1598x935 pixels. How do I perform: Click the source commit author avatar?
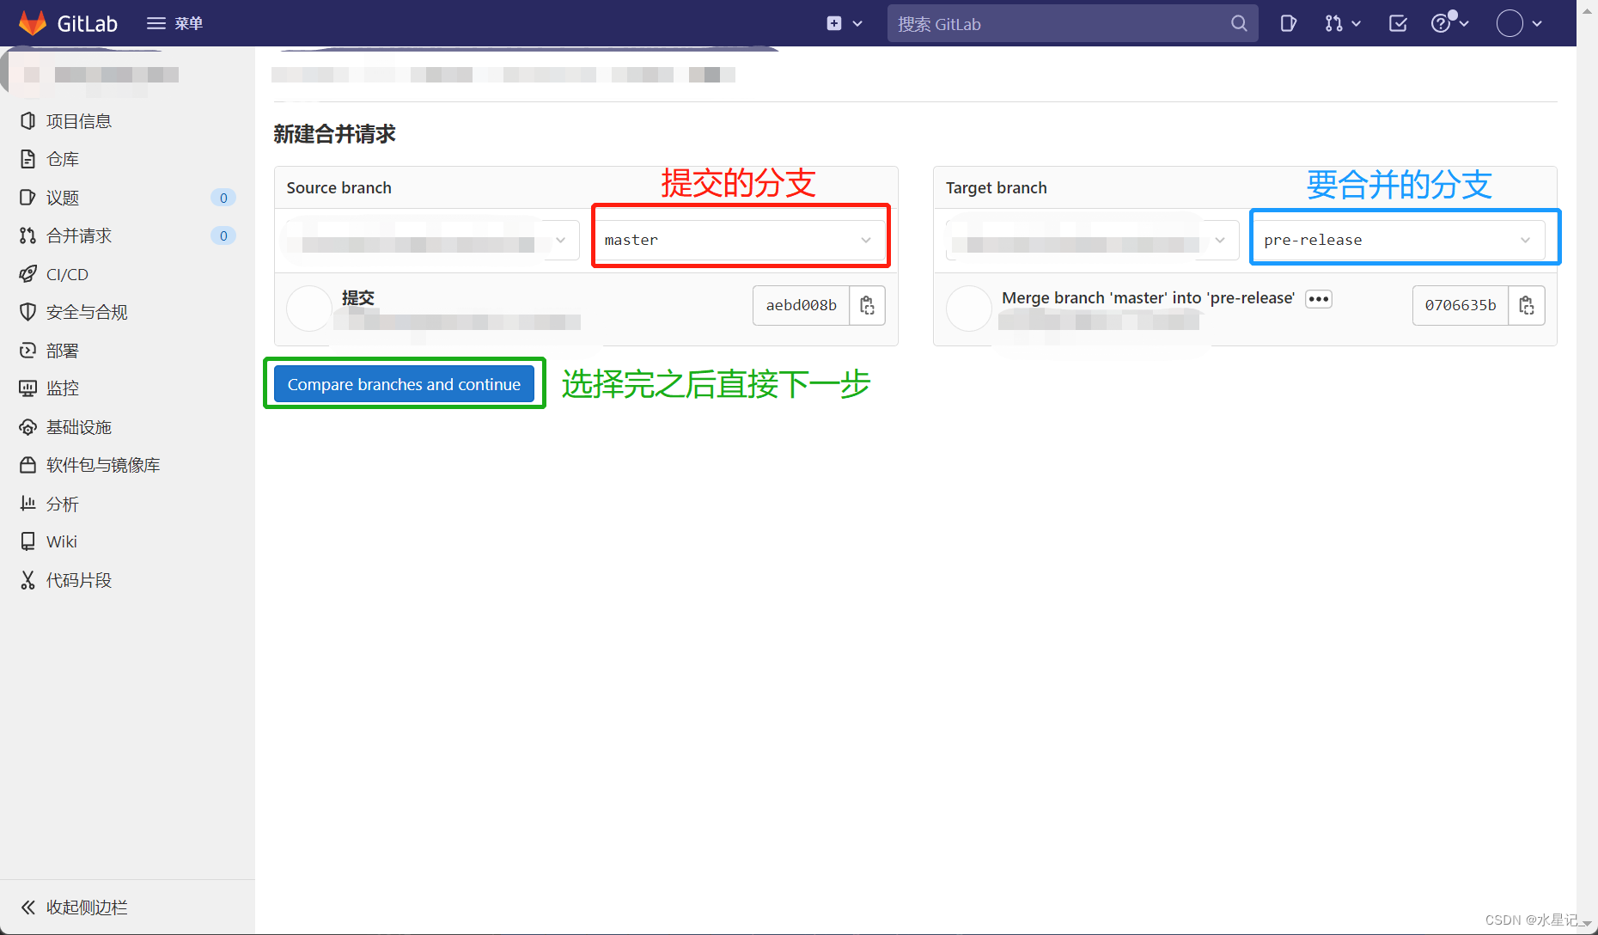(x=309, y=309)
